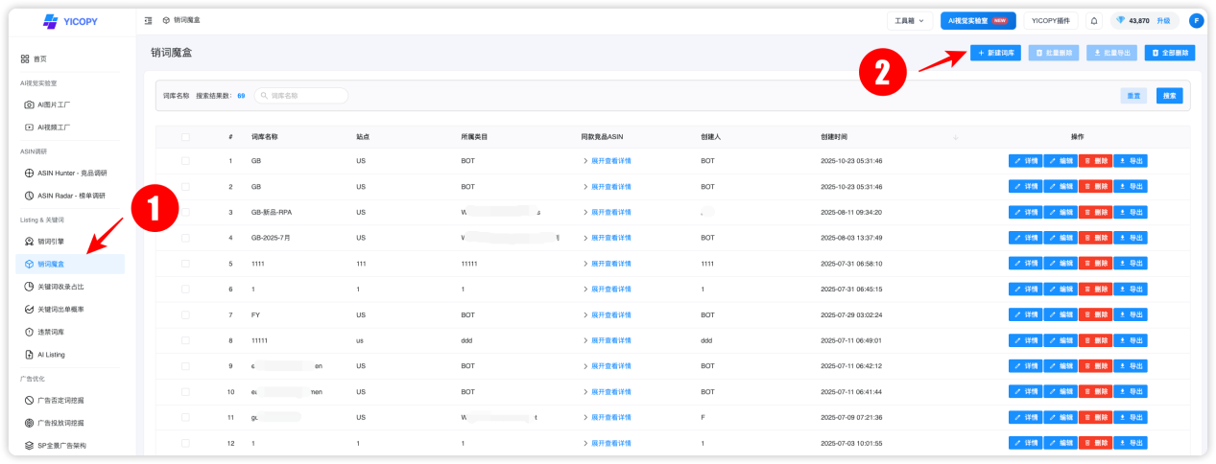1216x464 pixels.
Task: Click the diamond credits icon
Action: click(x=1120, y=20)
